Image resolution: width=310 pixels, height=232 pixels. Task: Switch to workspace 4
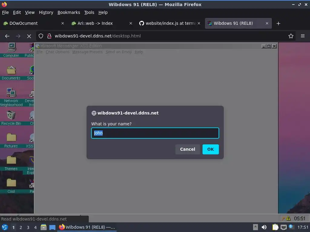coord(35,227)
